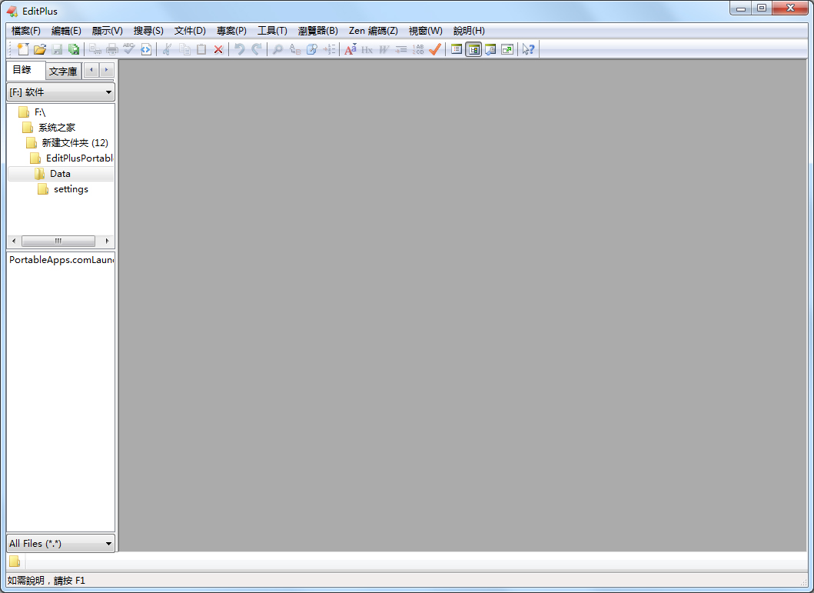Switch to the 文字庫 tab
The height and width of the screenshot is (593, 814).
[62, 70]
